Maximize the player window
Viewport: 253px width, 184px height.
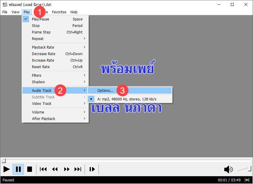[x=232, y=4]
